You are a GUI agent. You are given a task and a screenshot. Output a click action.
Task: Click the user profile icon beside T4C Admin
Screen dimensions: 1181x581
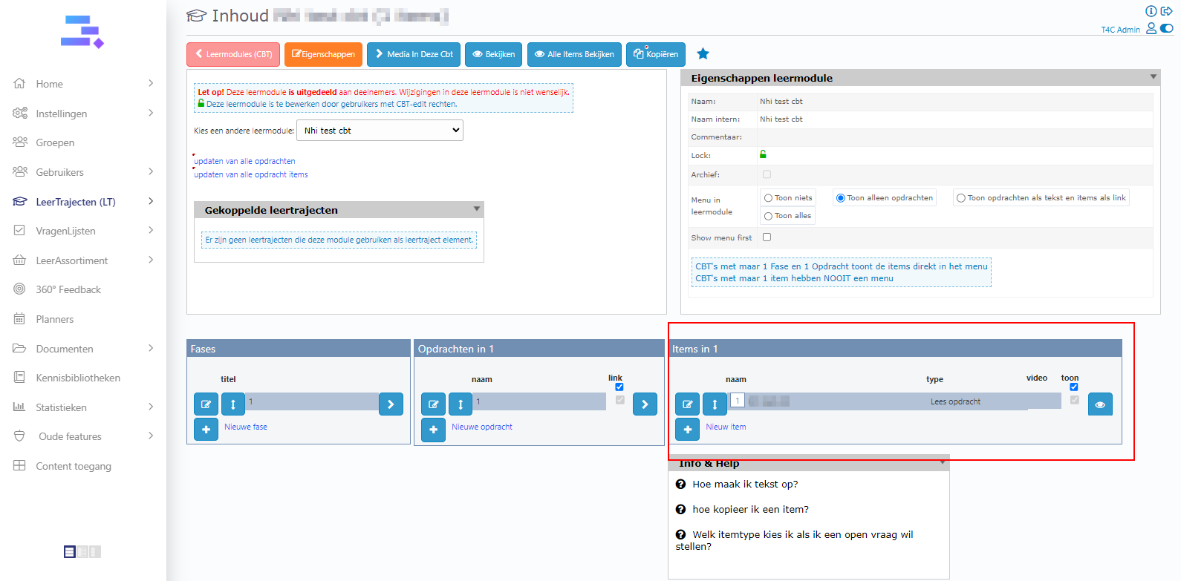coord(1151,28)
